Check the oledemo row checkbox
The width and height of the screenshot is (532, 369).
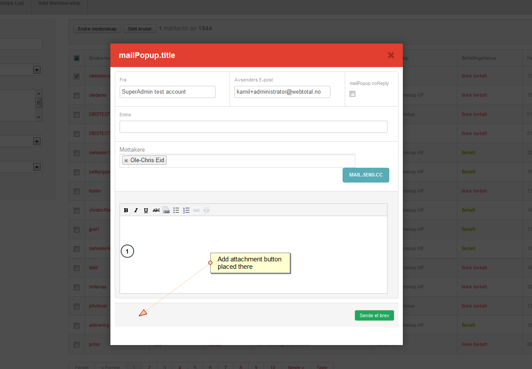77,95
